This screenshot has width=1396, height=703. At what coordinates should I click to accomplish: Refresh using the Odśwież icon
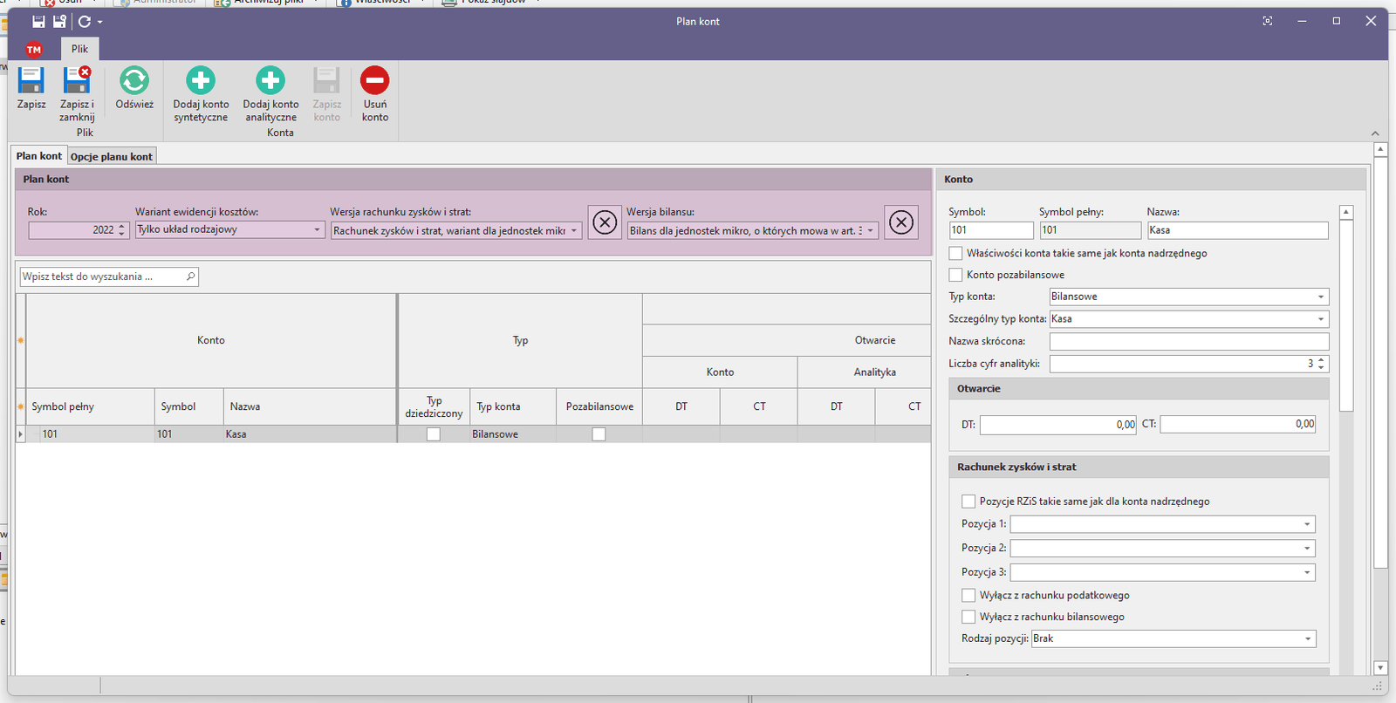click(134, 81)
